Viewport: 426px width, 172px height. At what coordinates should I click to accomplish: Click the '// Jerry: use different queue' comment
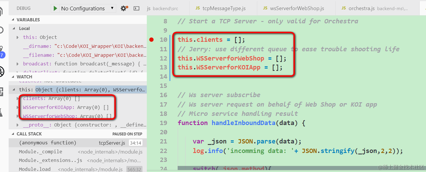tap(288, 49)
